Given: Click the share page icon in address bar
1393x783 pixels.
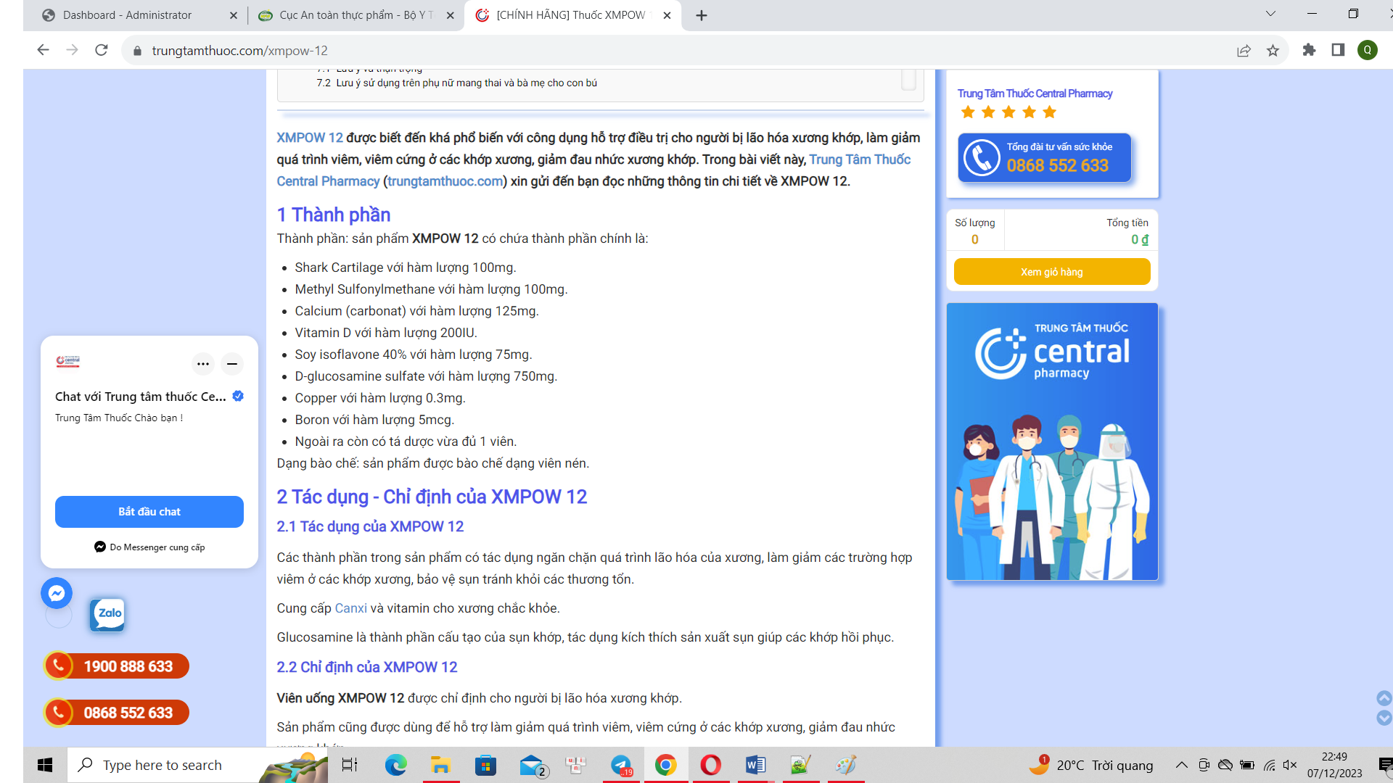Looking at the screenshot, I should pyautogui.click(x=1244, y=50).
